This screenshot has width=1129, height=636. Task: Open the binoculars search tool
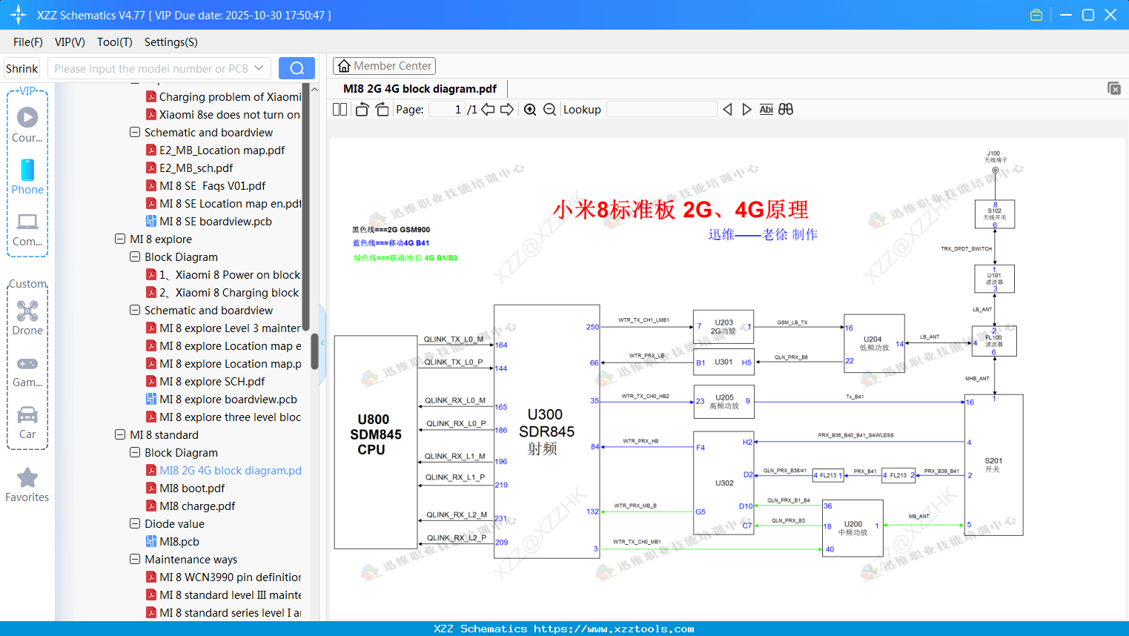click(786, 109)
